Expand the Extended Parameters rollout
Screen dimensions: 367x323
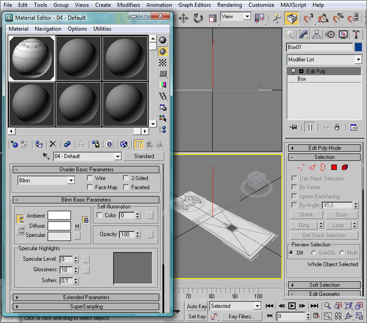[86, 297]
